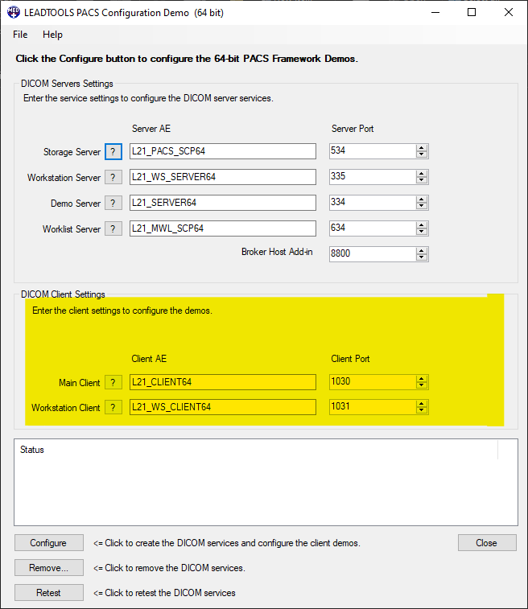Image resolution: width=528 pixels, height=609 pixels.
Task: Click the 'Client Port' column label
Action: (350, 359)
